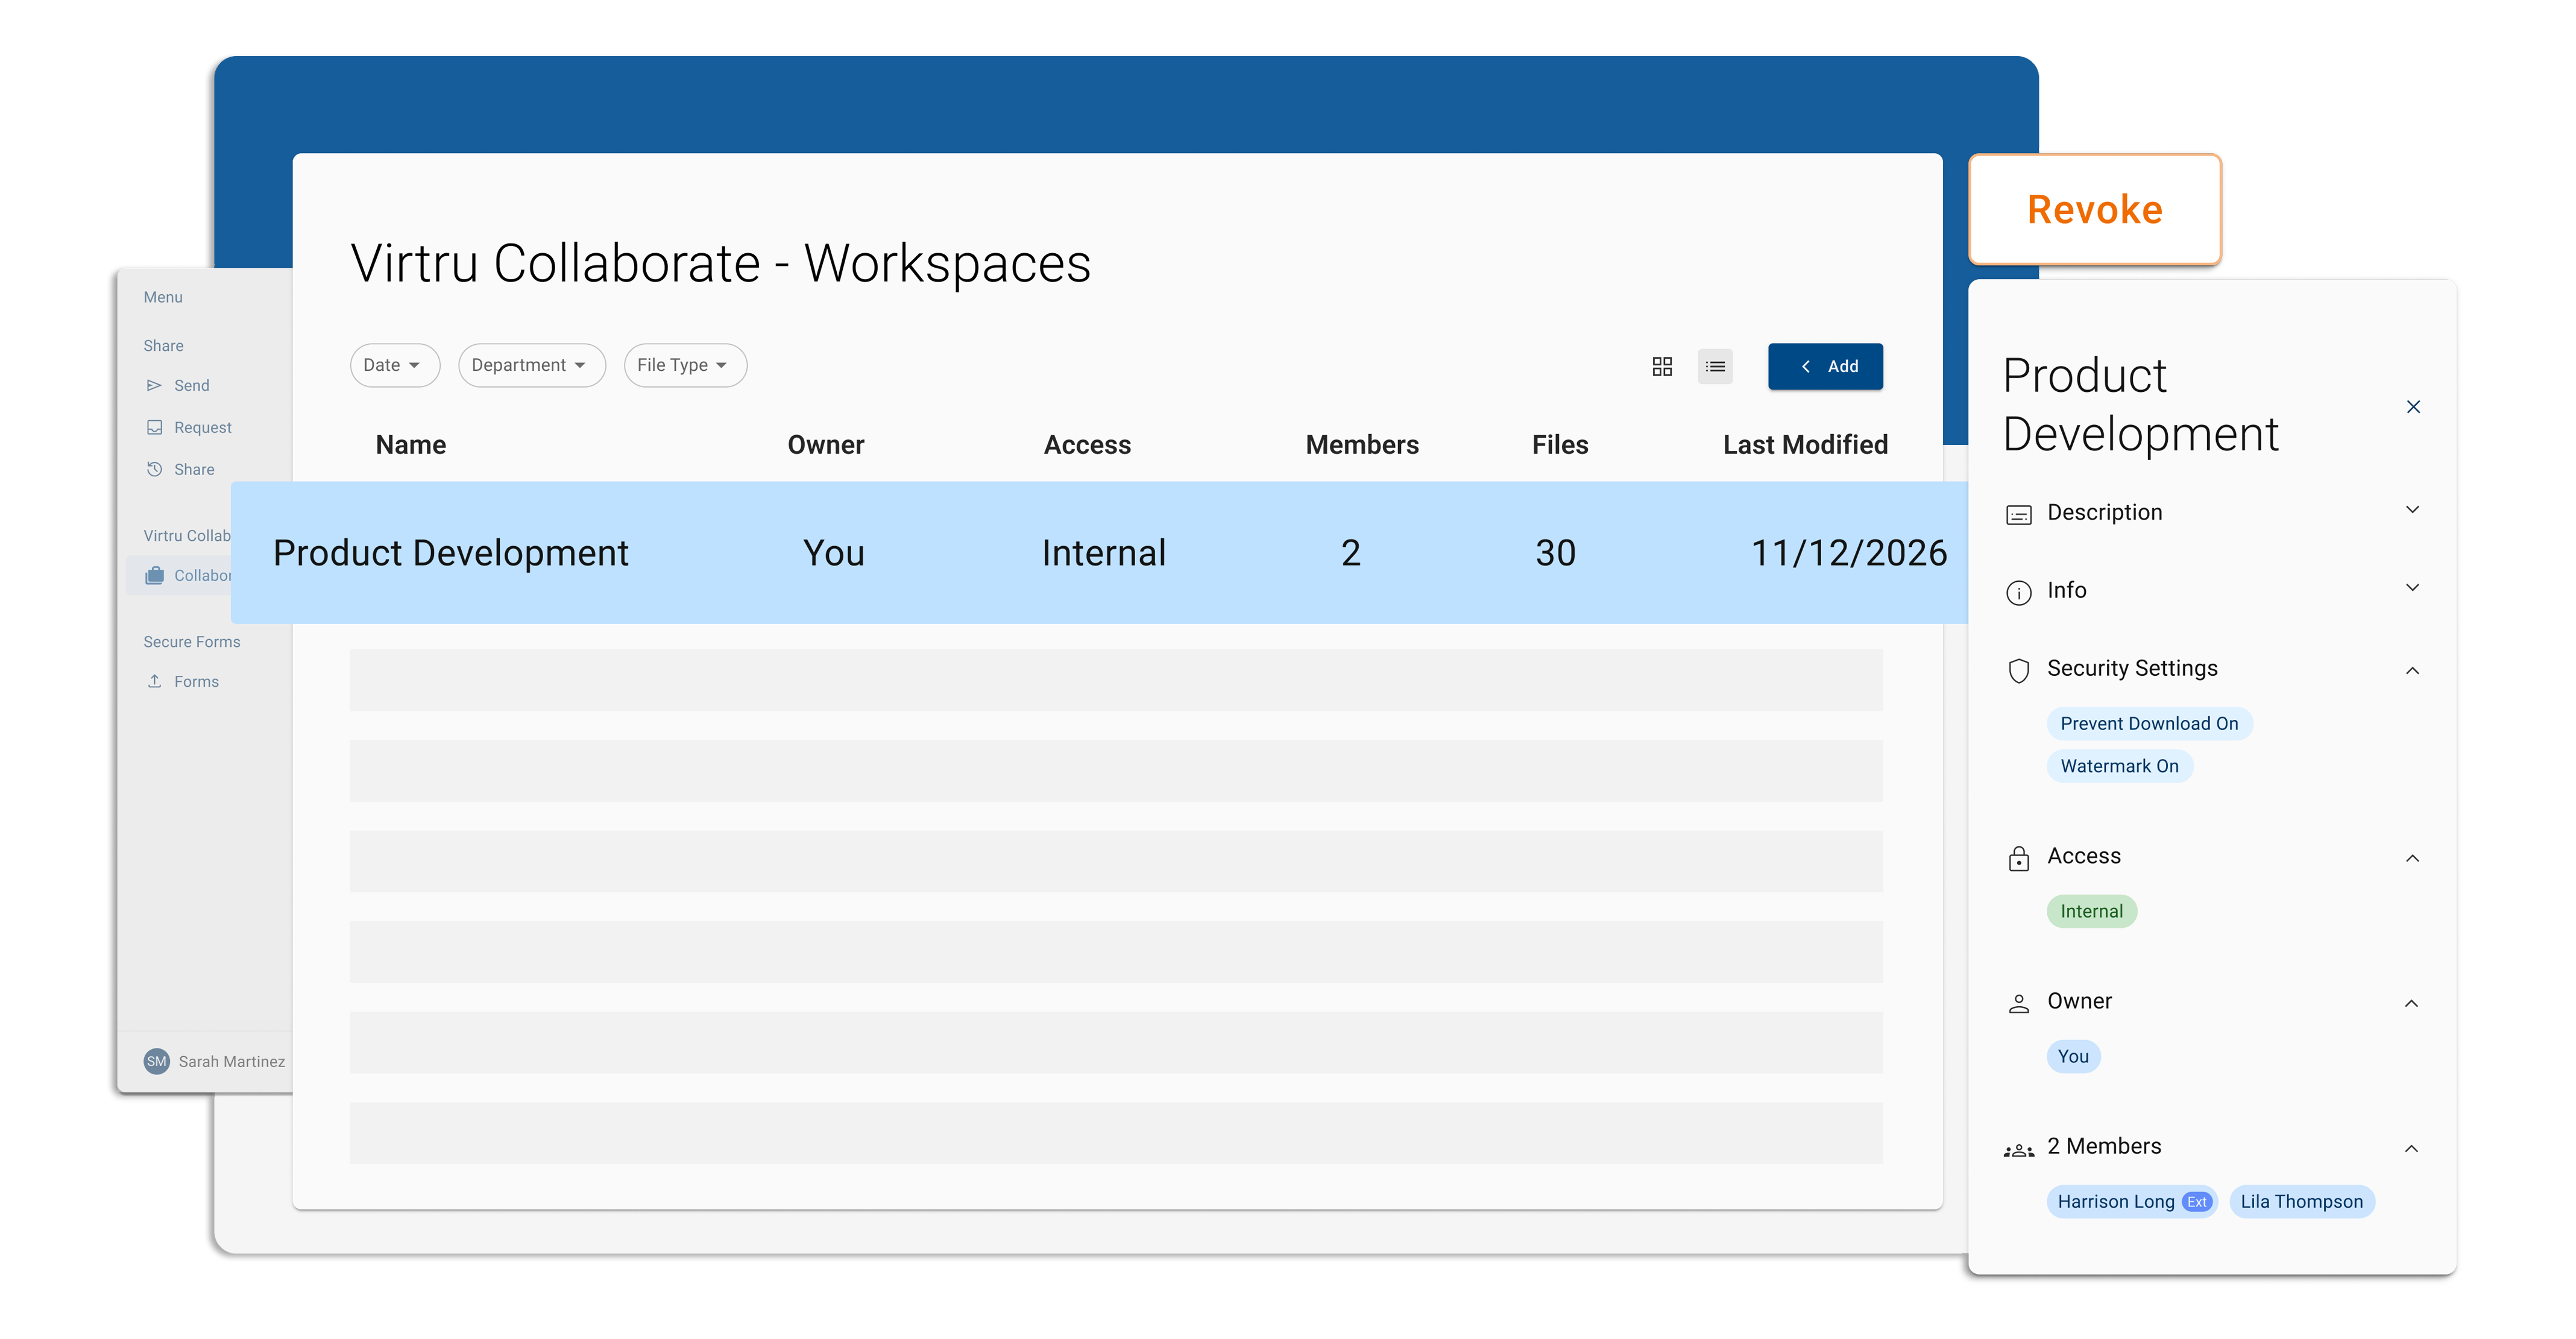The height and width of the screenshot is (1339, 2576).
Task: Select the Product Development workspace name
Action: 451,553
